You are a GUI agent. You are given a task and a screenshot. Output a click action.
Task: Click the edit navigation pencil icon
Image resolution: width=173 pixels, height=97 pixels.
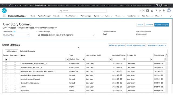pos(171,16)
